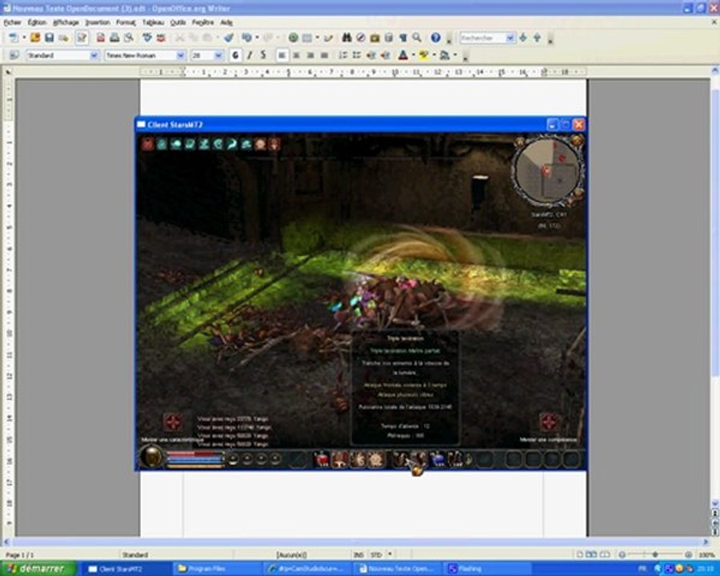Open the Insertion menu

tap(98, 22)
